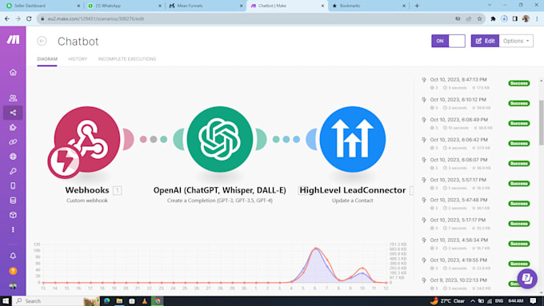
Task: Open Notifications bell icon in sidebar
Action: [x=13, y=256]
